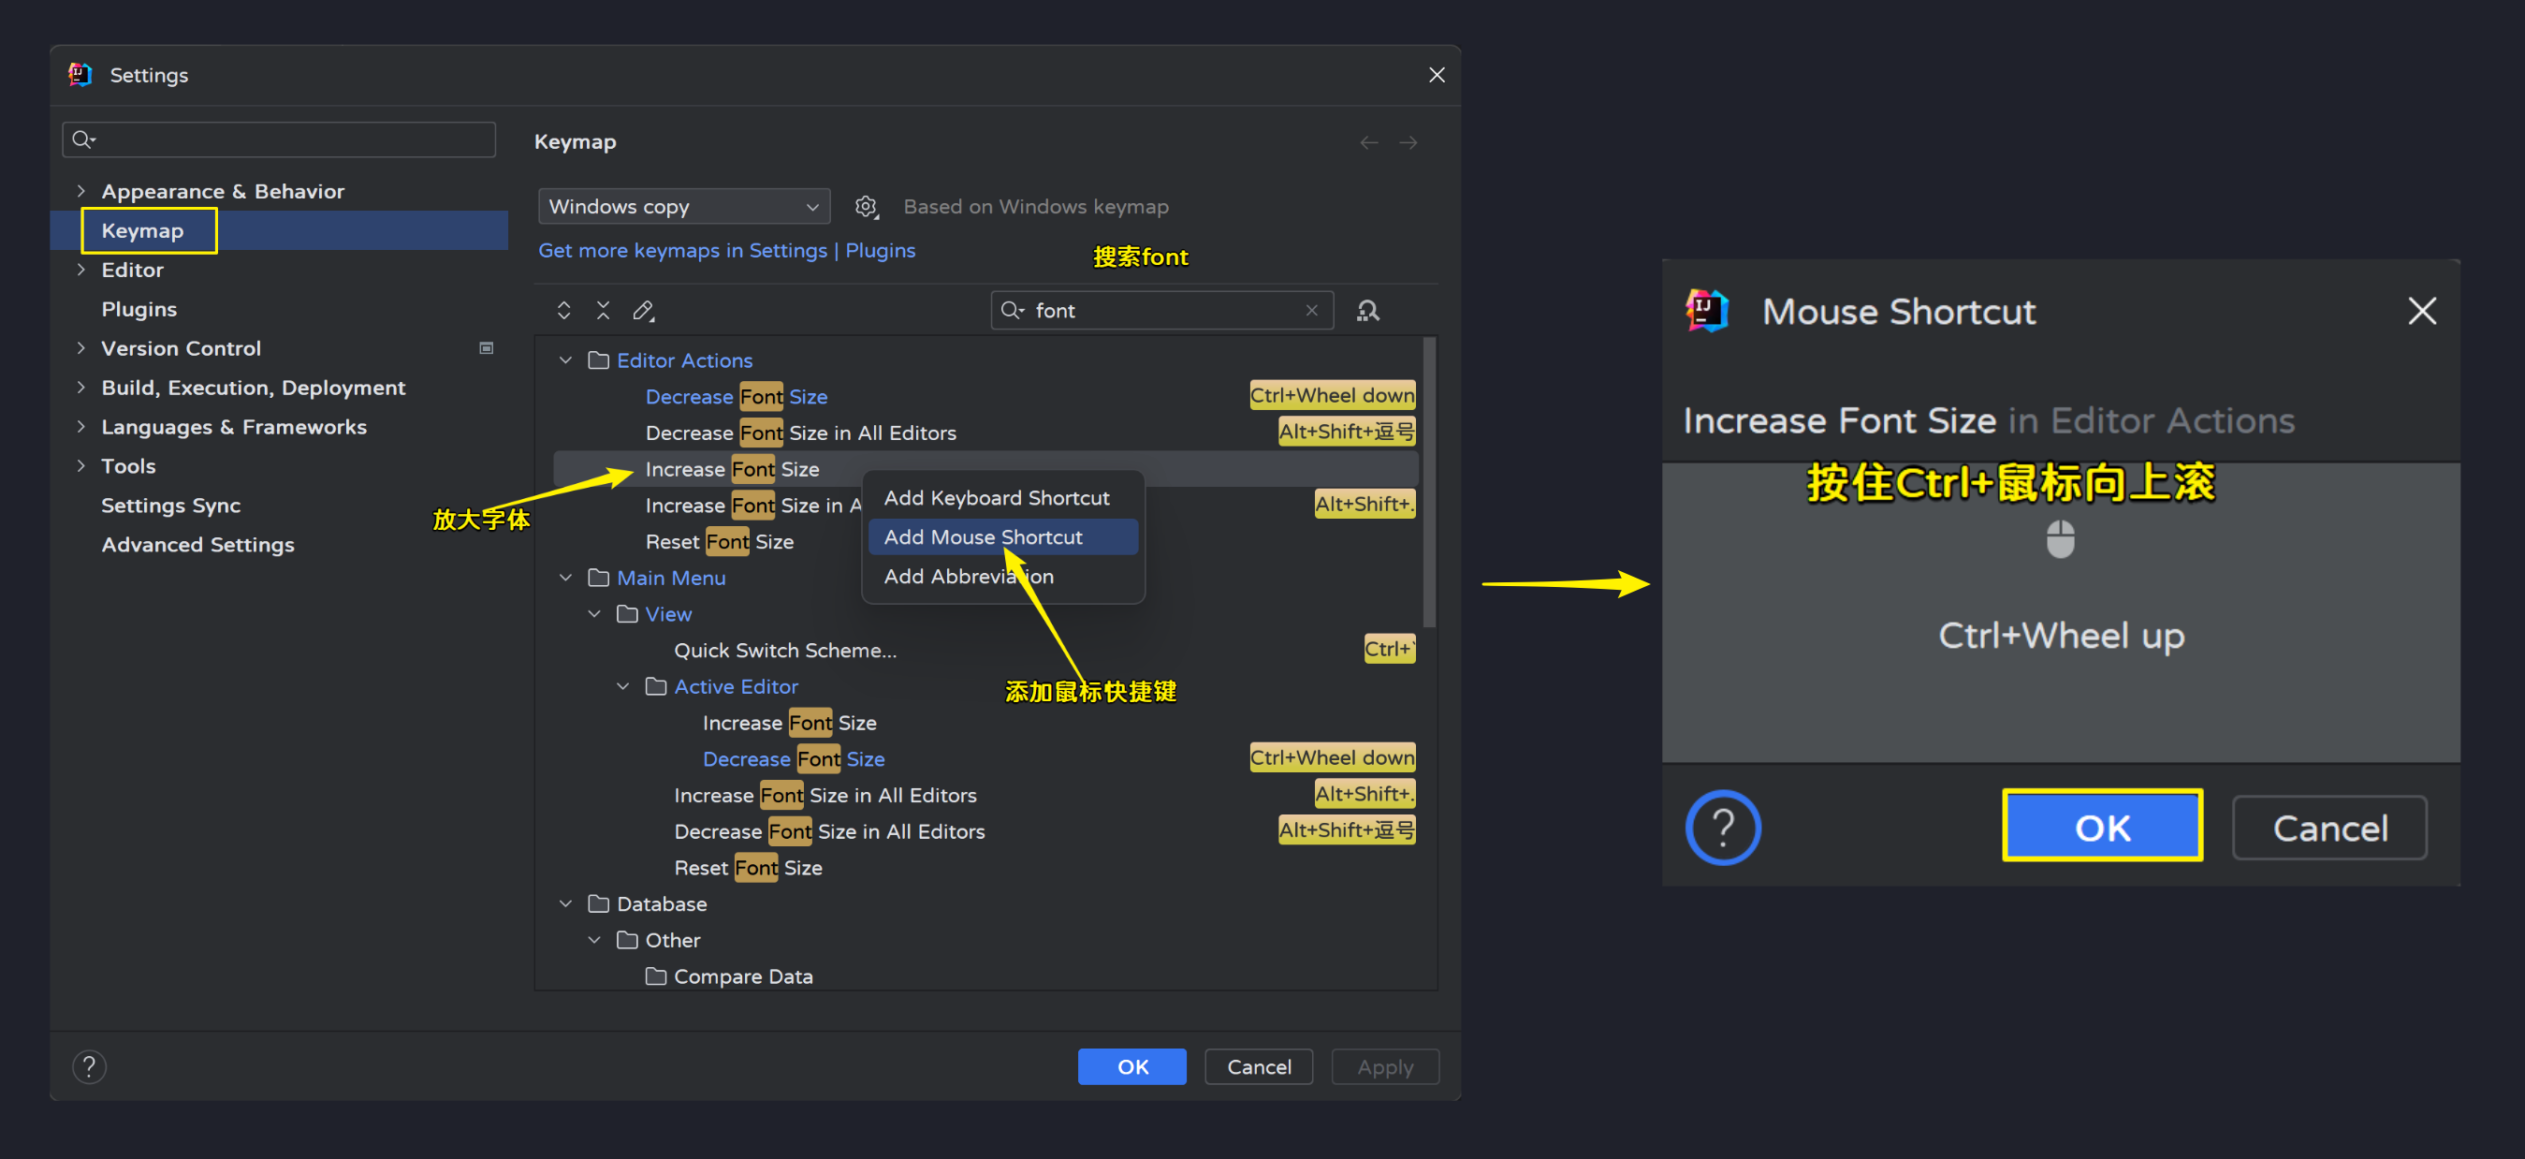Click the Version Control panel icon
The image size is (2525, 1159).
pos(486,348)
